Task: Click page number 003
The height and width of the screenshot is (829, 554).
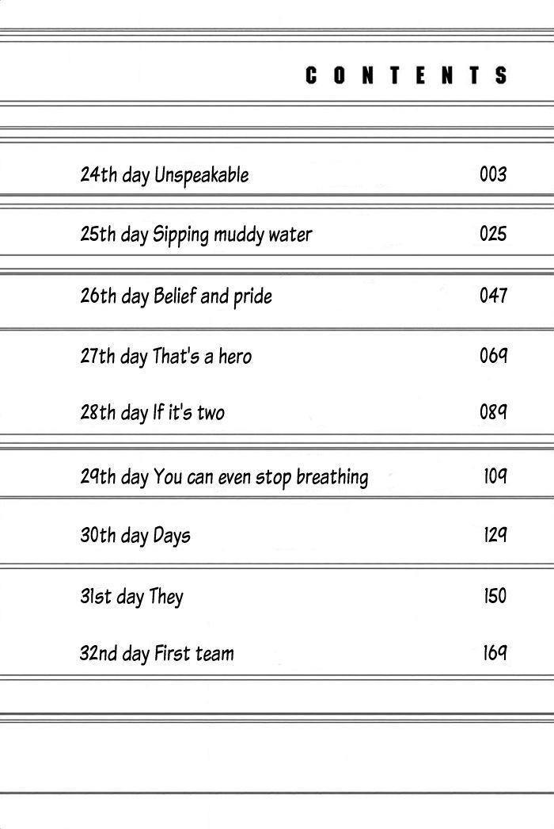Action: (x=492, y=174)
